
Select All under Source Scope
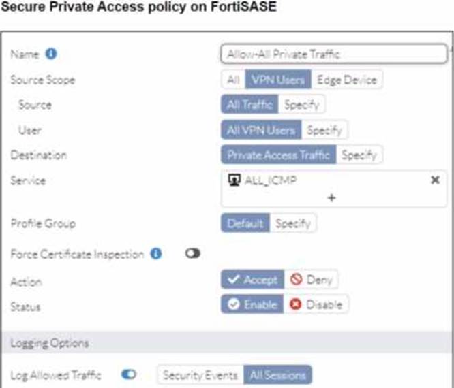(232, 80)
